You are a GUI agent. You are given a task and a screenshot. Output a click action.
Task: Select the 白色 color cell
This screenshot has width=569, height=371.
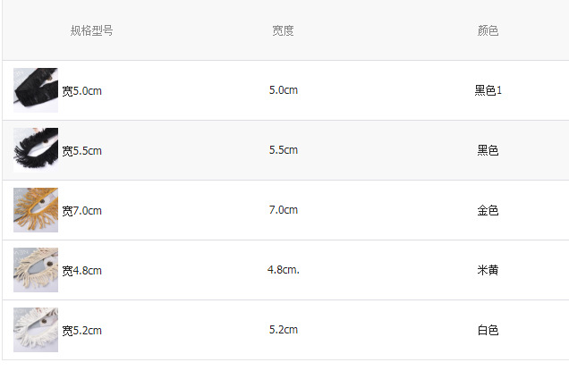point(488,330)
